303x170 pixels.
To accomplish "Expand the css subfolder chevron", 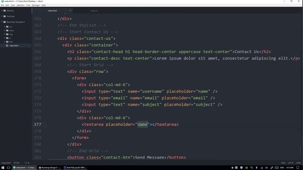I will click(x=5, y=26).
